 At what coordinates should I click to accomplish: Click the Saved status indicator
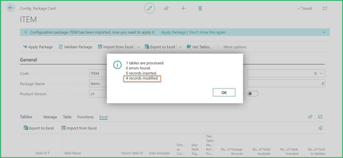pos(305,8)
